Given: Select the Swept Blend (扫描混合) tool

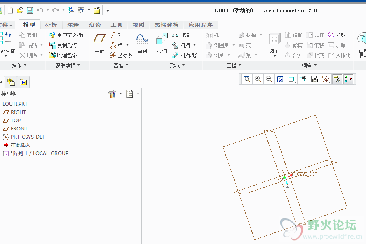Looking at the screenshot, I should [186, 55].
